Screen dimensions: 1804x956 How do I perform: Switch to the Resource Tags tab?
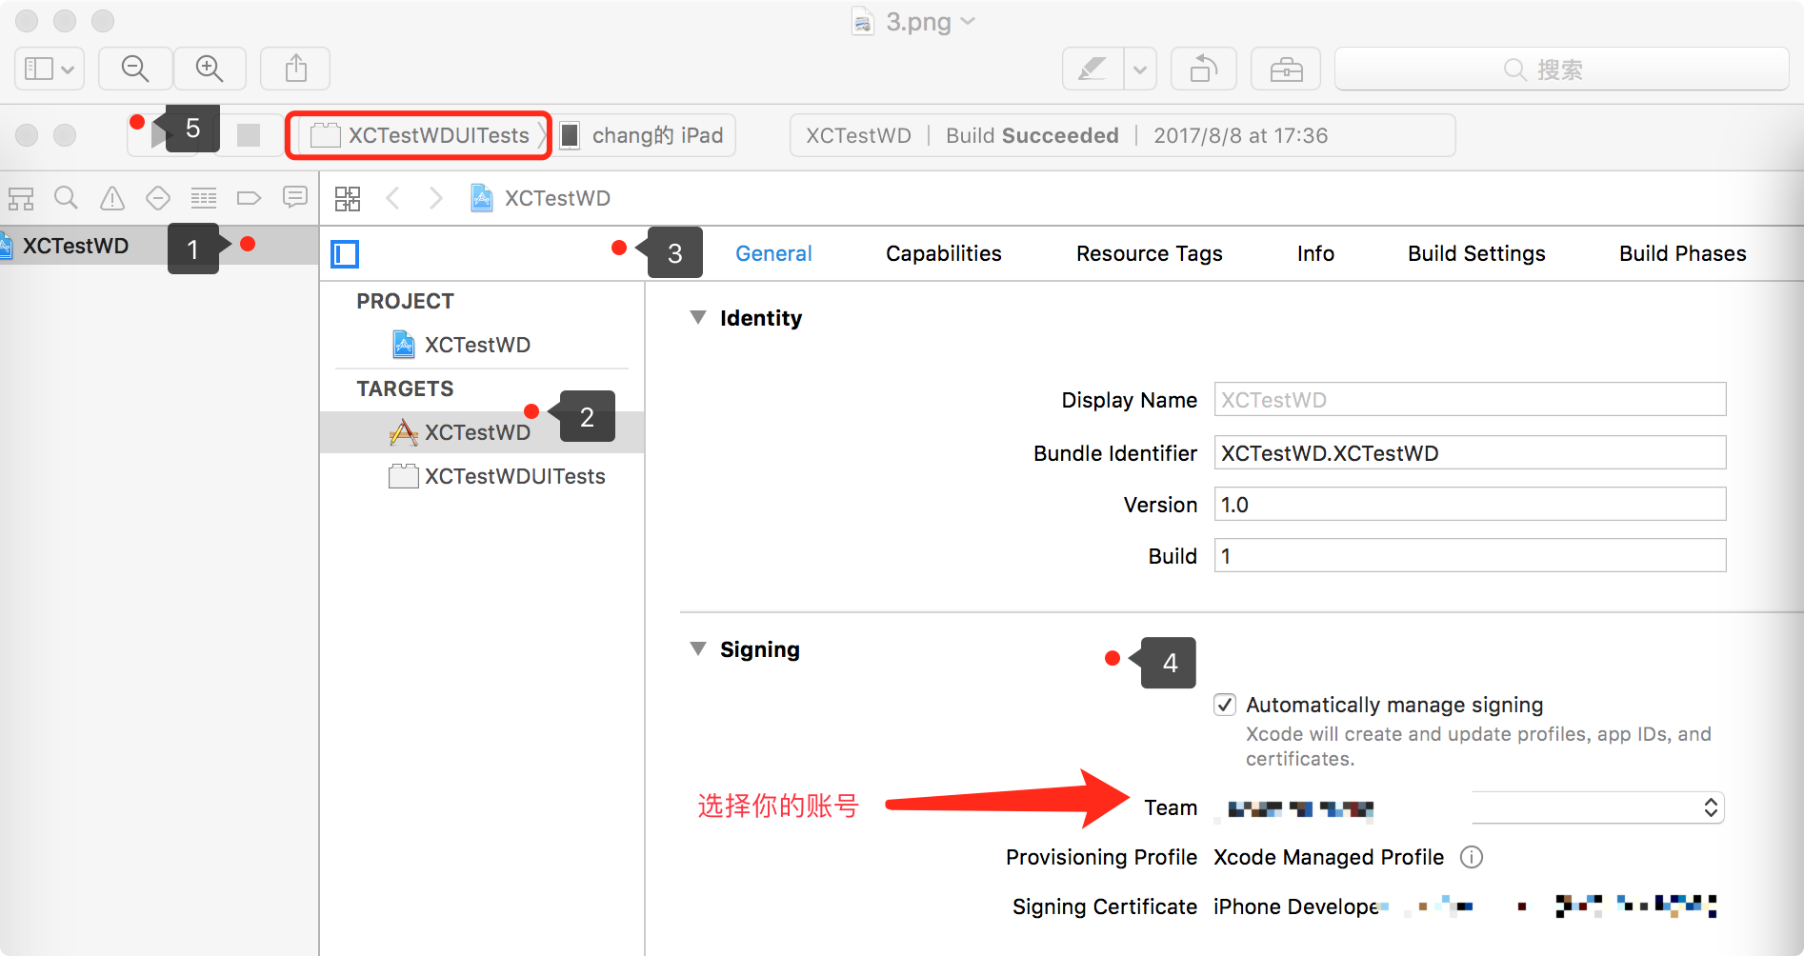pyautogui.click(x=1149, y=253)
